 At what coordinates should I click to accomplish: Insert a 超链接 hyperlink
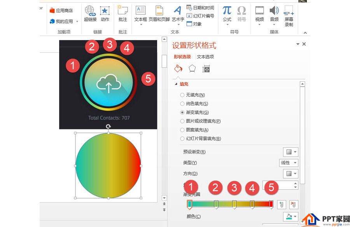[90, 14]
